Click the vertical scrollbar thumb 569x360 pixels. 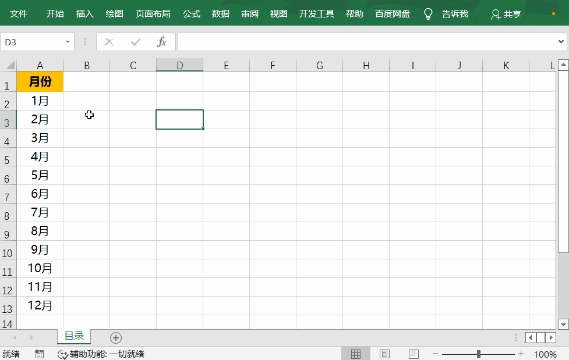click(563, 162)
